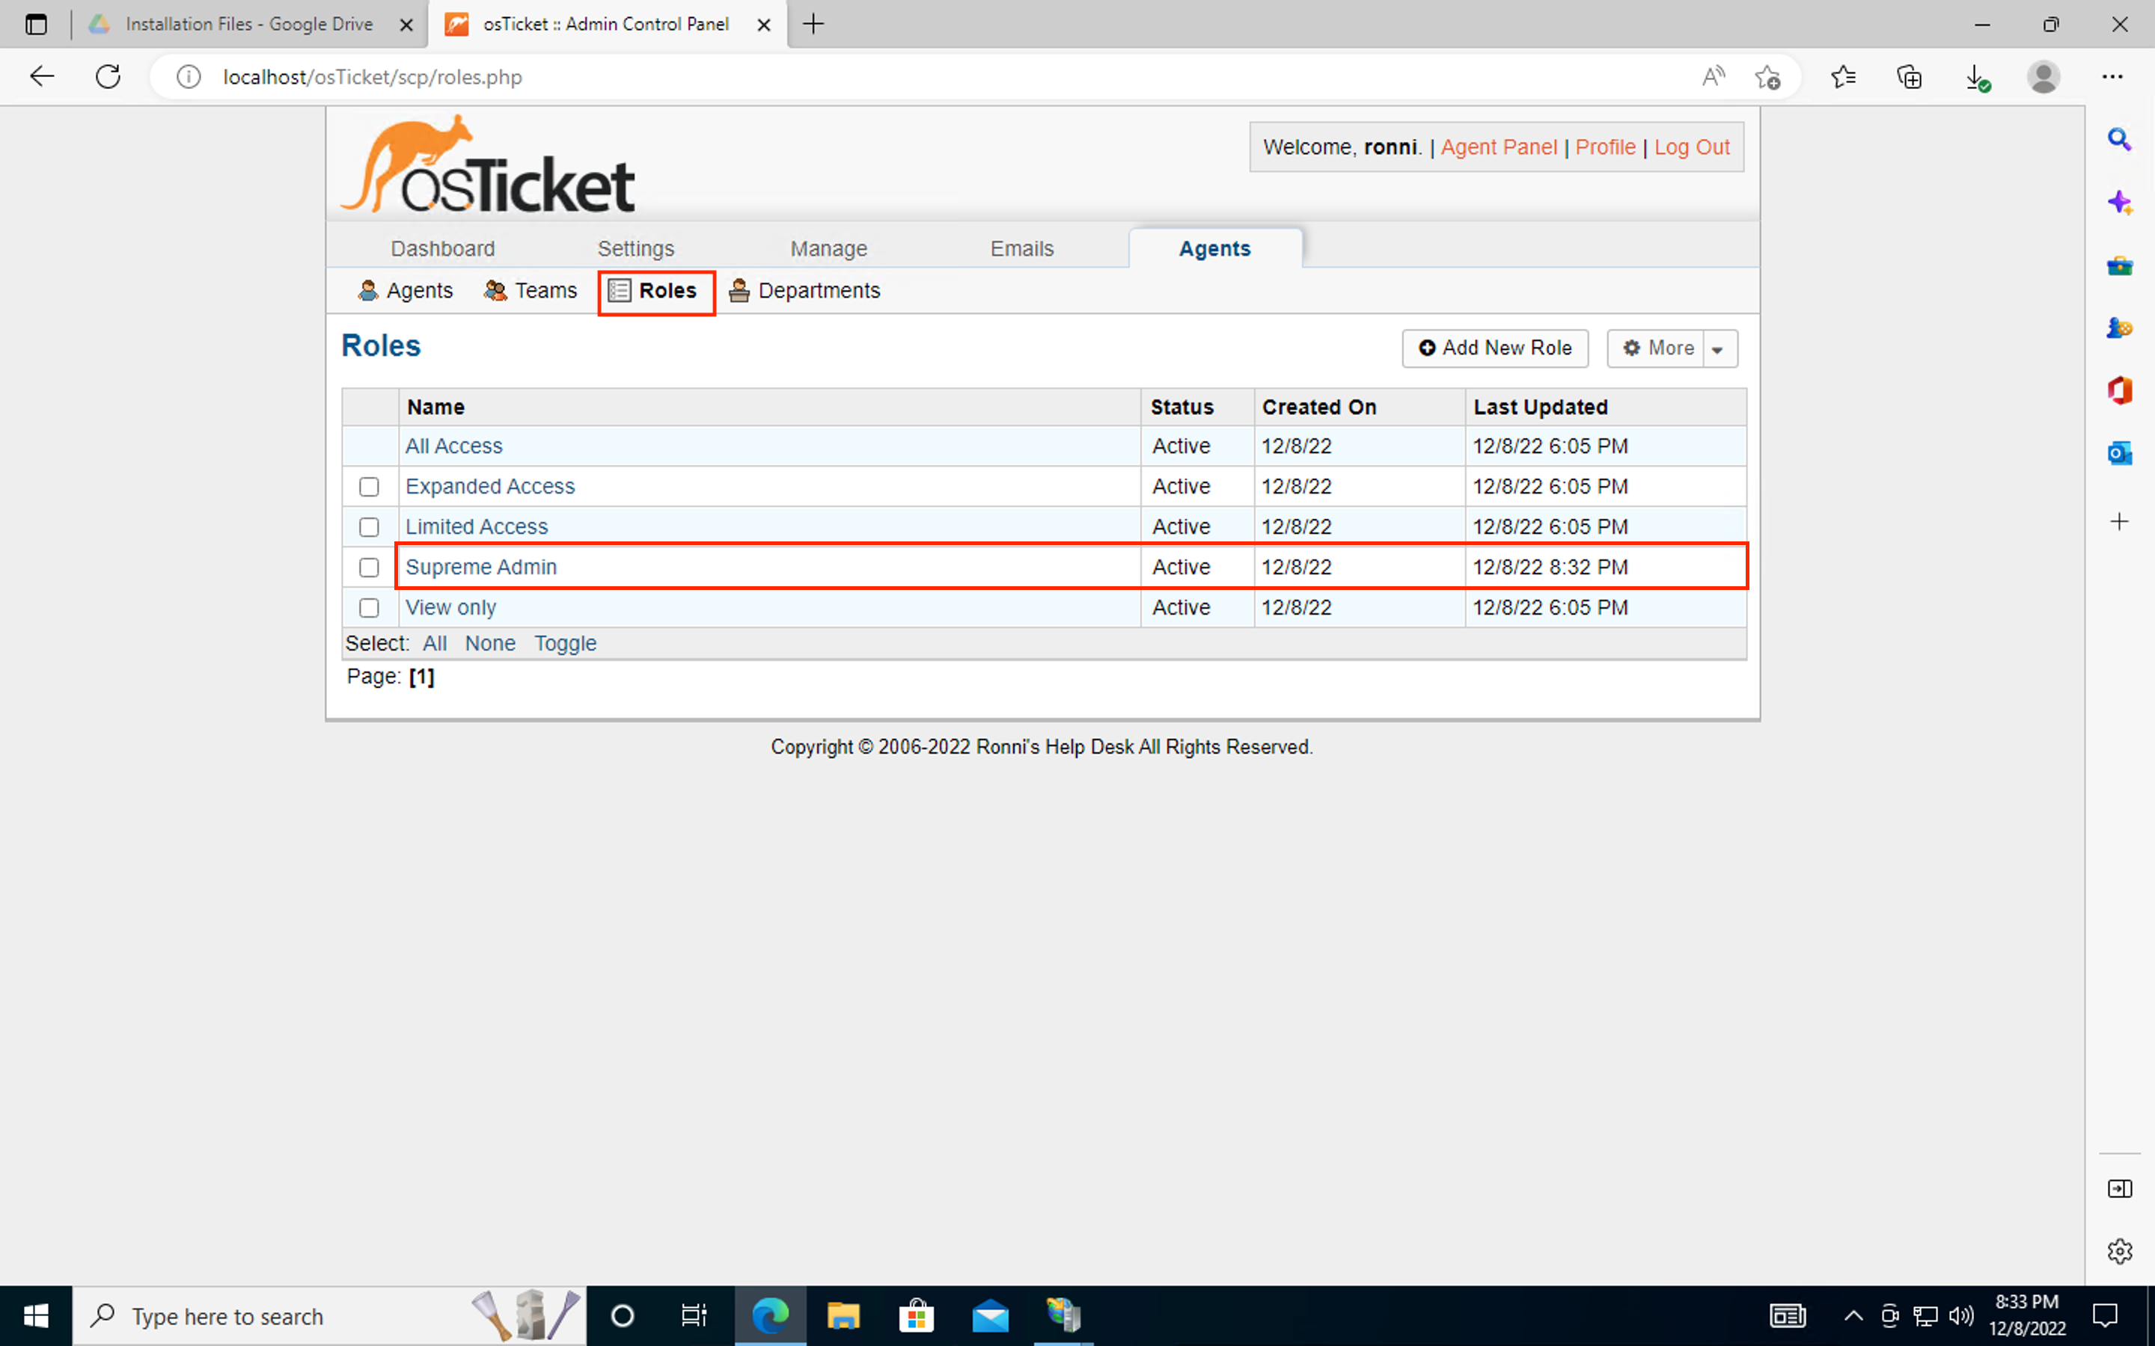Tick the View only role checkbox
Screen dimensions: 2155x1346
coord(369,607)
